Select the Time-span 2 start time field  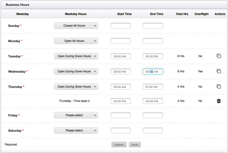pos(121,101)
